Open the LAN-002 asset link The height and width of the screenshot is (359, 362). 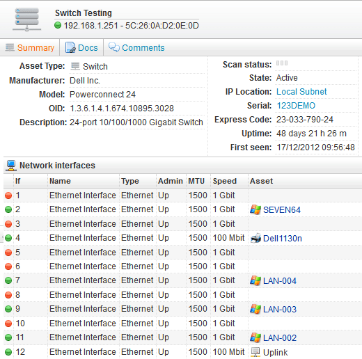pos(280,338)
